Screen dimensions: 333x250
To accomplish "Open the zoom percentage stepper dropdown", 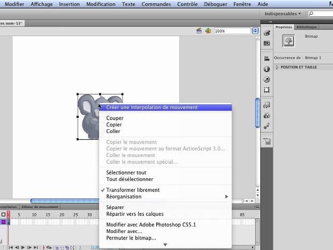I will point(255,31).
